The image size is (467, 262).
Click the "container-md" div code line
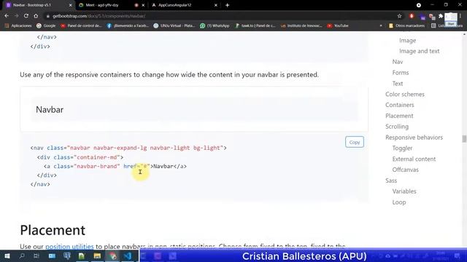(80, 157)
